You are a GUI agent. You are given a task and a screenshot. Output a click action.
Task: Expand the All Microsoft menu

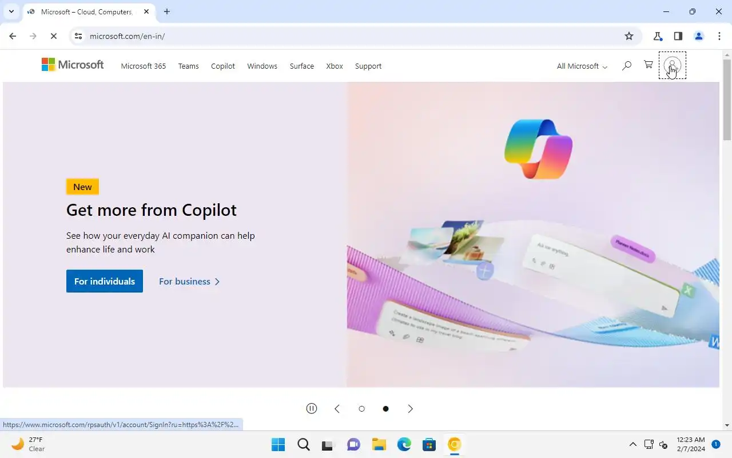point(582,66)
